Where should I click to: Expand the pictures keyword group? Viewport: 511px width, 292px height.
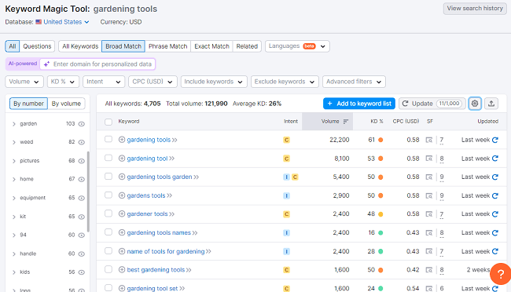[x=14, y=161]
